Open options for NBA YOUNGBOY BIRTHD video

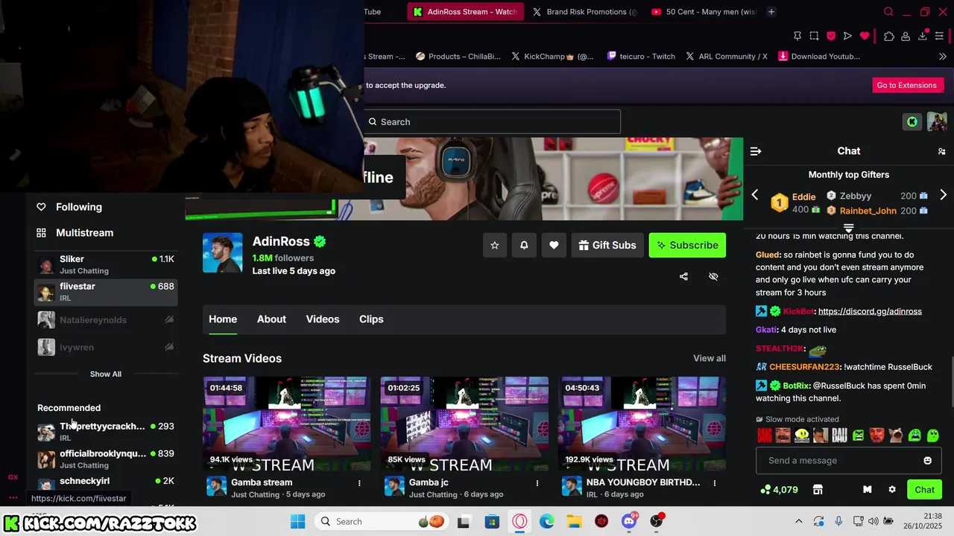(714, 483)
